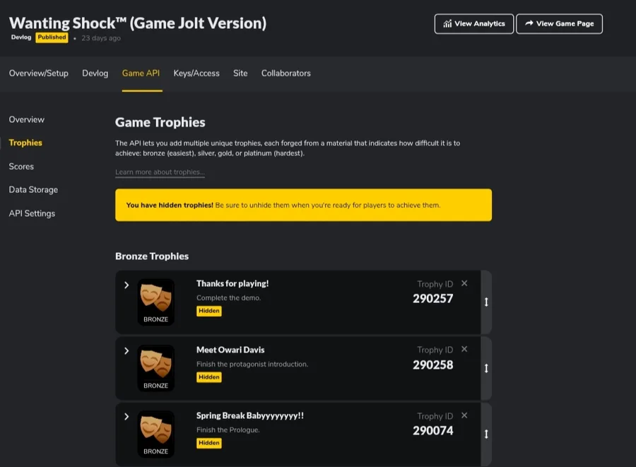Image resolution: width=636 pixels, height=467 pixels.
Task: Click the reorder handle for trophy 290074
Action: click(x=486, y=435)
